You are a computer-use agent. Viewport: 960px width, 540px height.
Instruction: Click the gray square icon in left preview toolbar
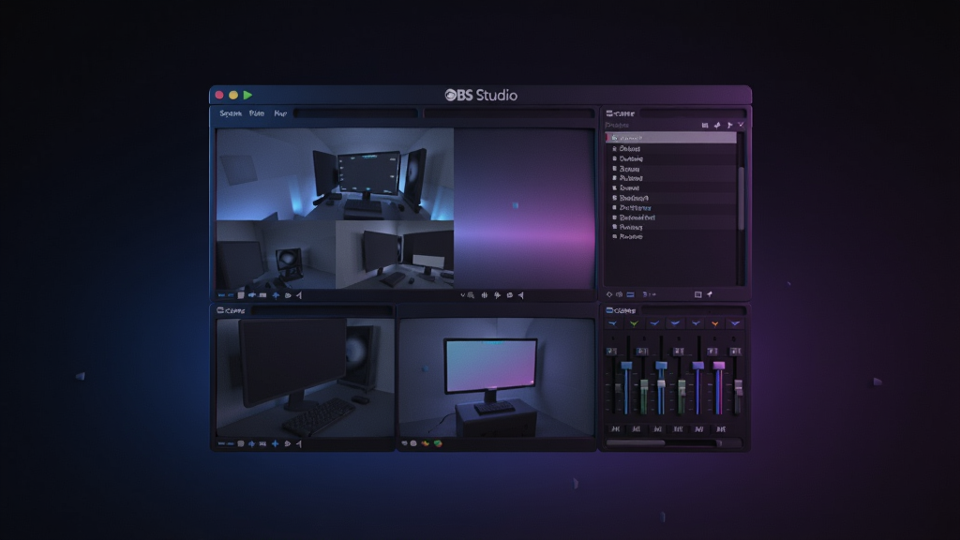[x=241, y=295]
